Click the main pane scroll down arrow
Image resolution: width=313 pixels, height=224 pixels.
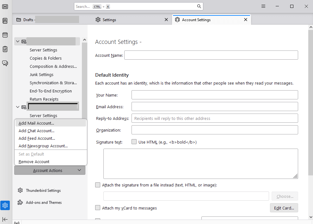310,217
